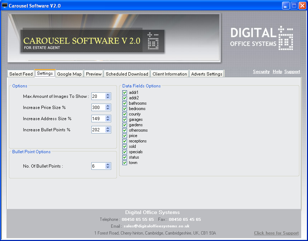Minimize the Carousel Software window
This screenshot has width=308, height=241.
click(x=286, y=6)
